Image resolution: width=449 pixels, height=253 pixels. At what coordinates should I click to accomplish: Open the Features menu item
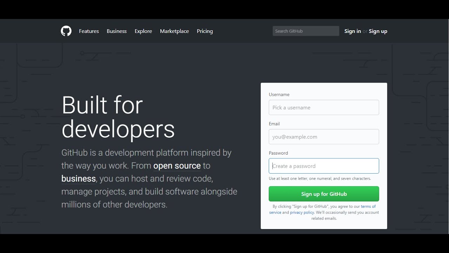pos(89,31)
